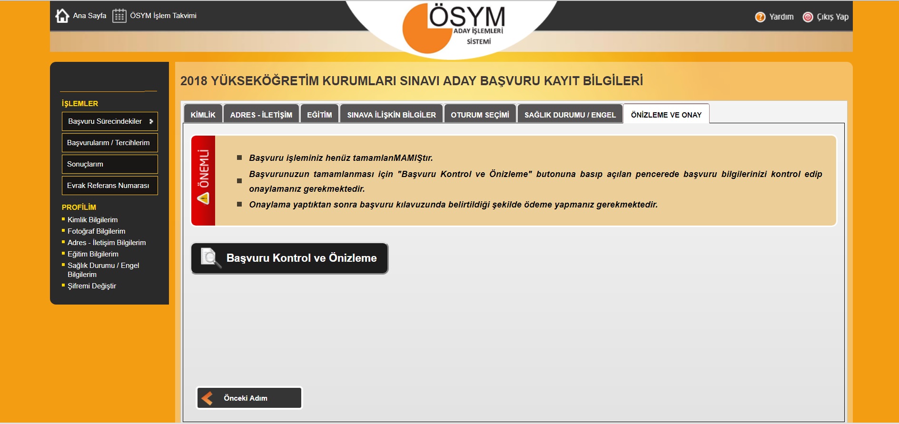Viewport: 899px width, 424px height.
Task: Open the OTURUM SEÇİMİ tab
Action: 480,114
